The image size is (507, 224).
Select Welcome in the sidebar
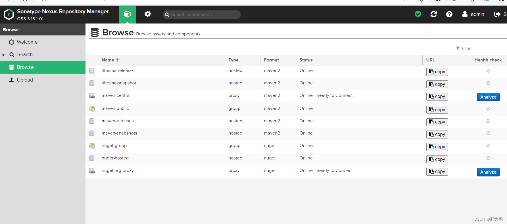pos(43,42)
